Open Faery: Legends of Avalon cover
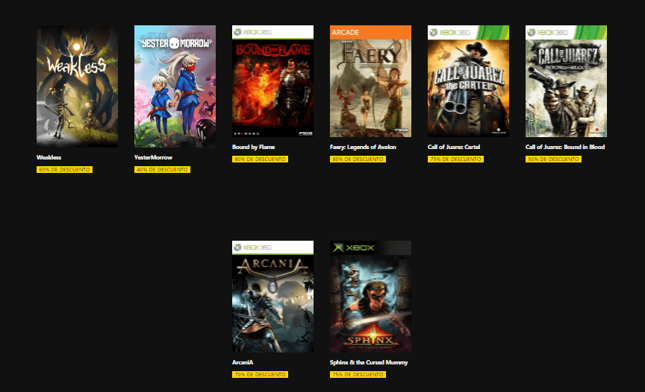The height and width of the screenshot is (392, 645). point(370,81)
